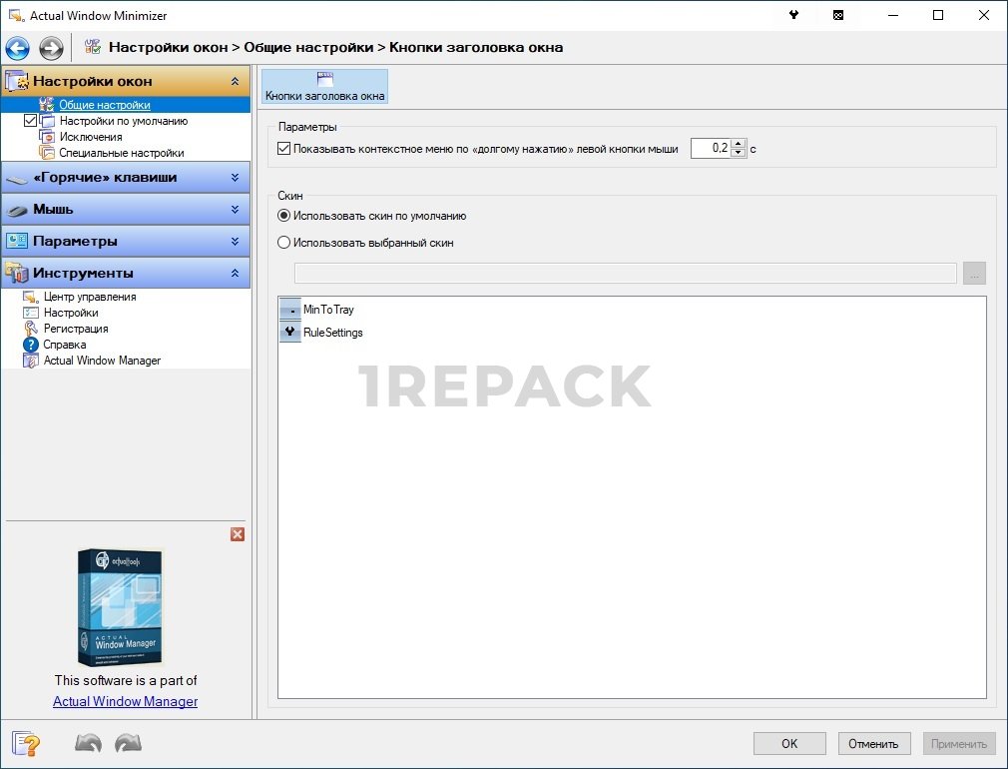Image resolution: width=1008 pixels, height=769 pixels.
Task: Click the forward navigation arrow icon
Action: (51, 48)
